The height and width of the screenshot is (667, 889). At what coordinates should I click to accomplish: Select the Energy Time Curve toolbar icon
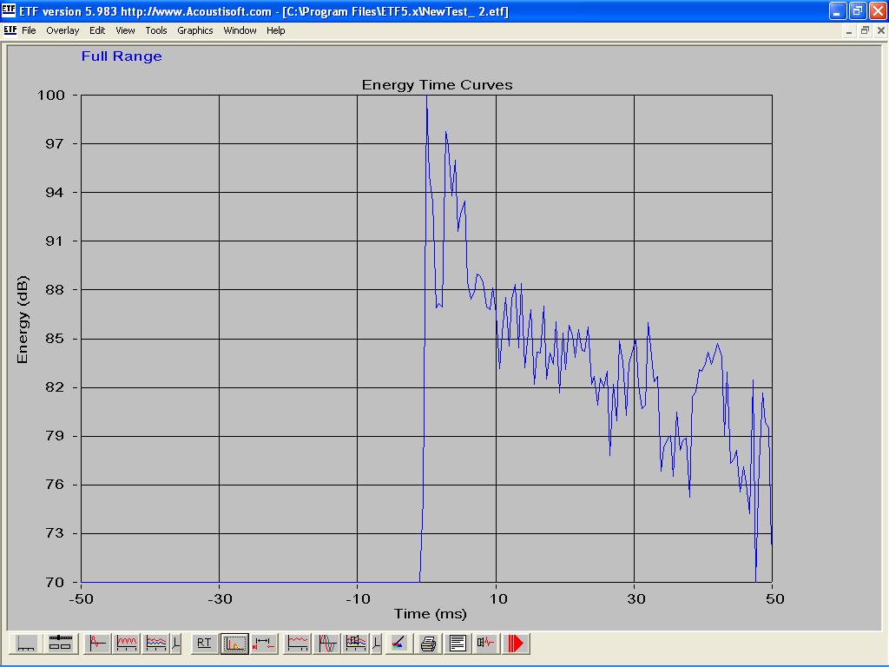pyautogui.click(x=234, y=644)
